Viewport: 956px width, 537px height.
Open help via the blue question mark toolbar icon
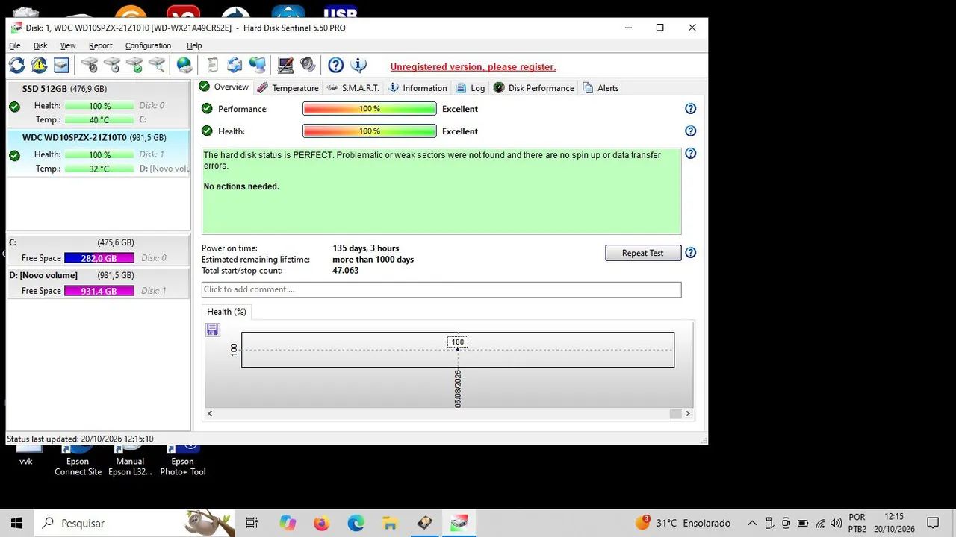coord(336,66)
